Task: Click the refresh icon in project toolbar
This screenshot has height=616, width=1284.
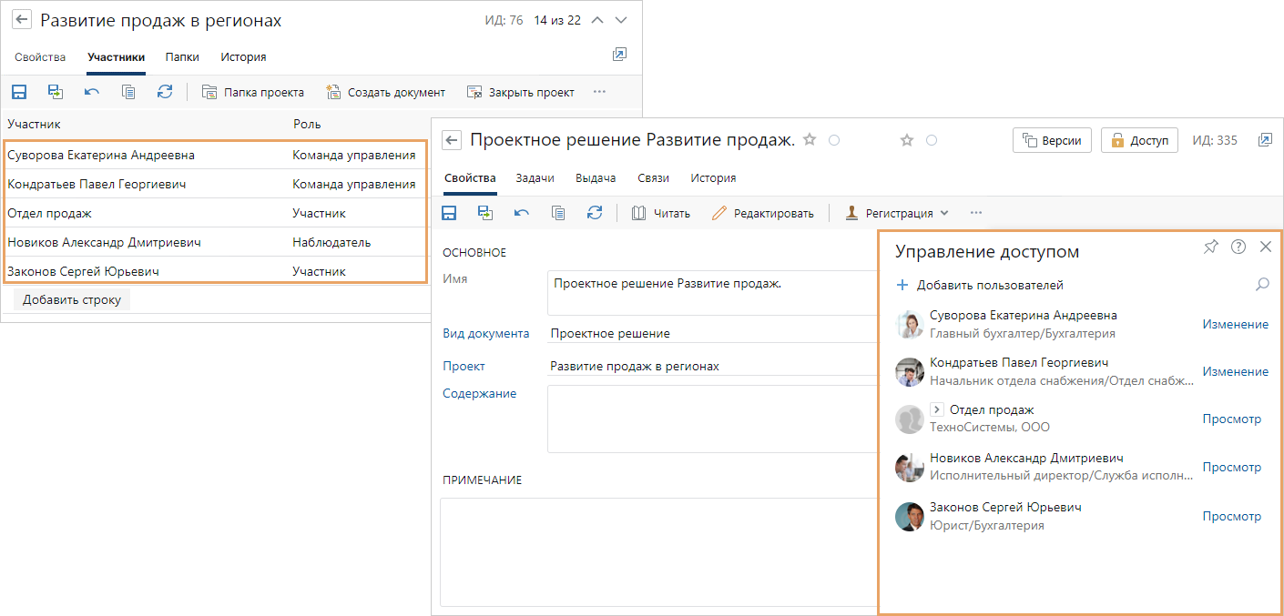Action: pos(165,92)
